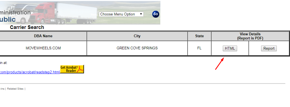Image resolution: width=290 pixels, height=107 pixels.
Task: Click the City column header
Action: point(137,36)
